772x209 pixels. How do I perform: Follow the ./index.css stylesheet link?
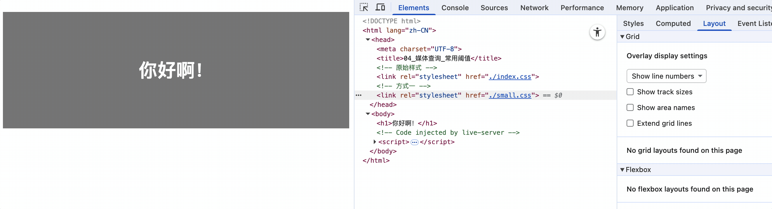(x=510, y=77)
